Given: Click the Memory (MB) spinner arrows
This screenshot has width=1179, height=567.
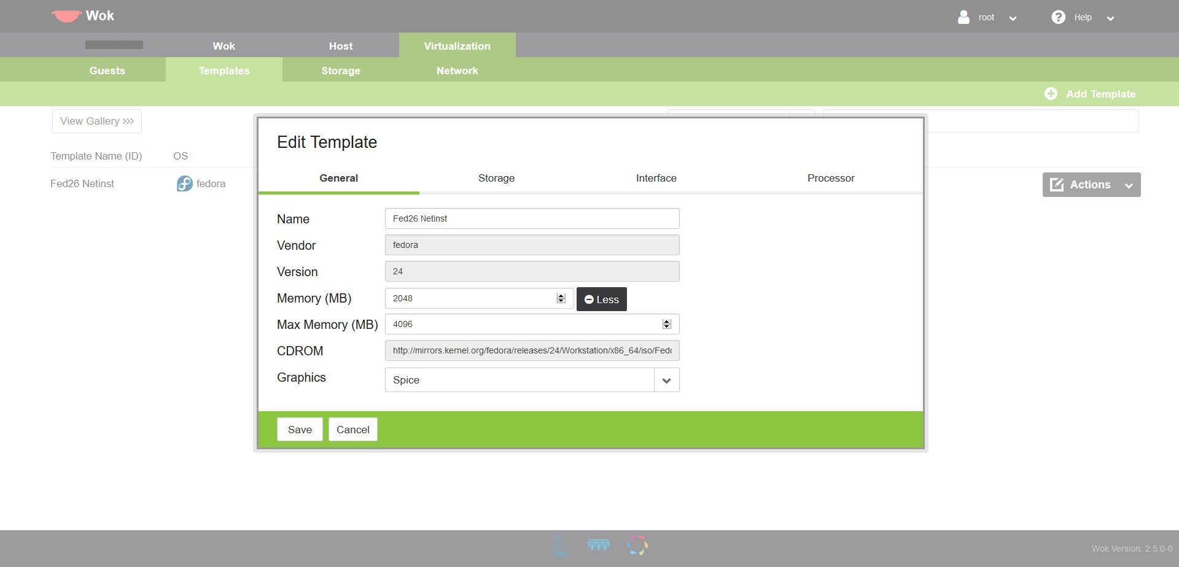Looking at the screenshot, I should 561,298.
